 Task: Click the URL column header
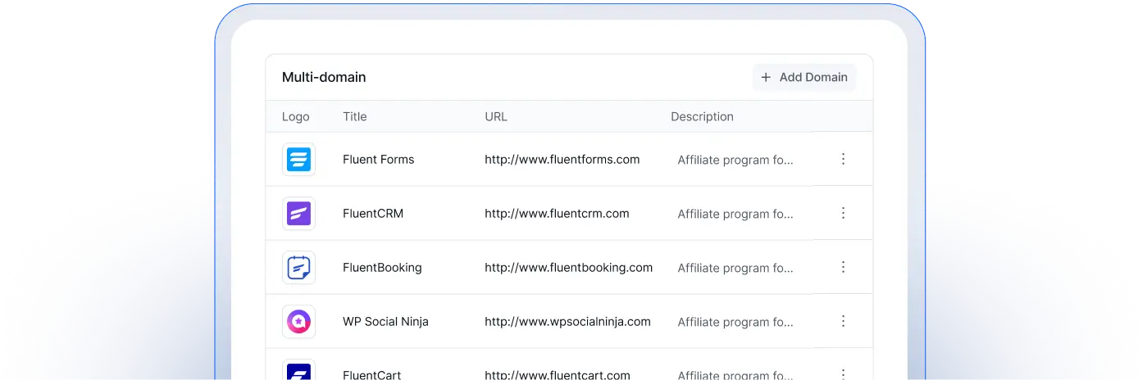coord(496,116)
